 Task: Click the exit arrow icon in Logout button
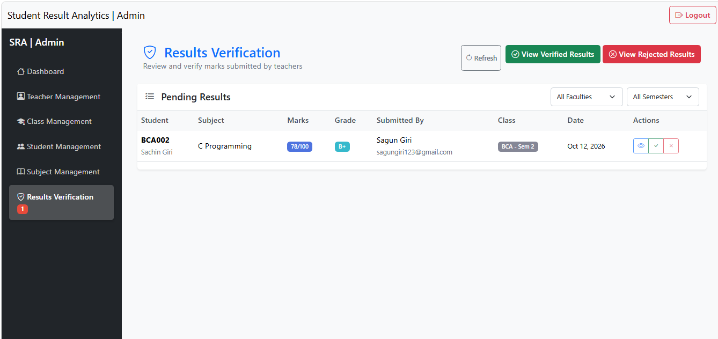(679, 15)
